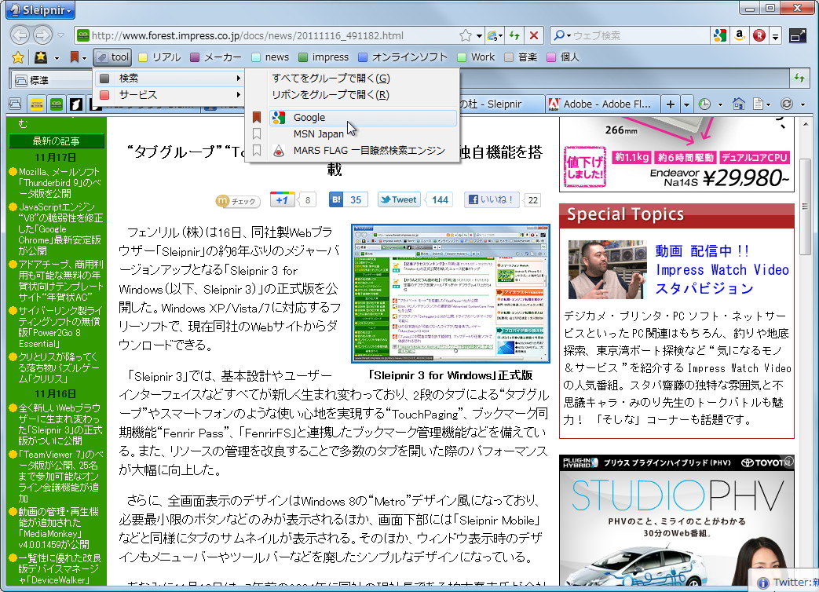The height and width of the screenshot is (592, 819).
Task: Click the new document icon on tab bar
Action: click(x=759, y=103)
